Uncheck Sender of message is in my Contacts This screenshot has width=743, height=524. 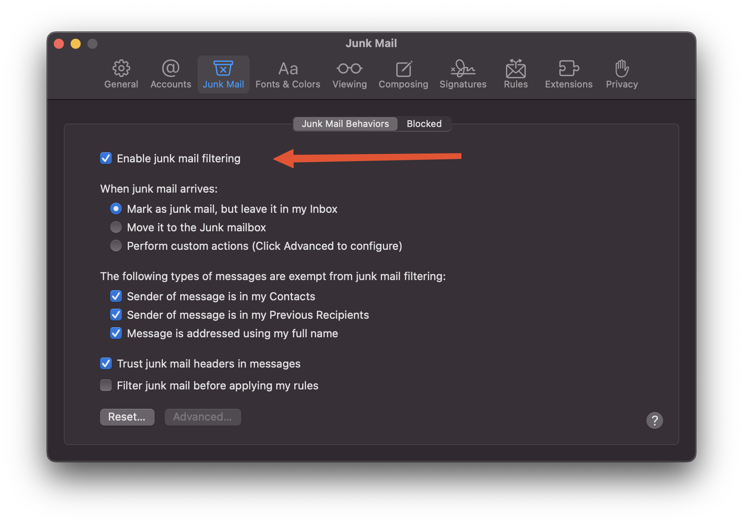pos(116,296)
